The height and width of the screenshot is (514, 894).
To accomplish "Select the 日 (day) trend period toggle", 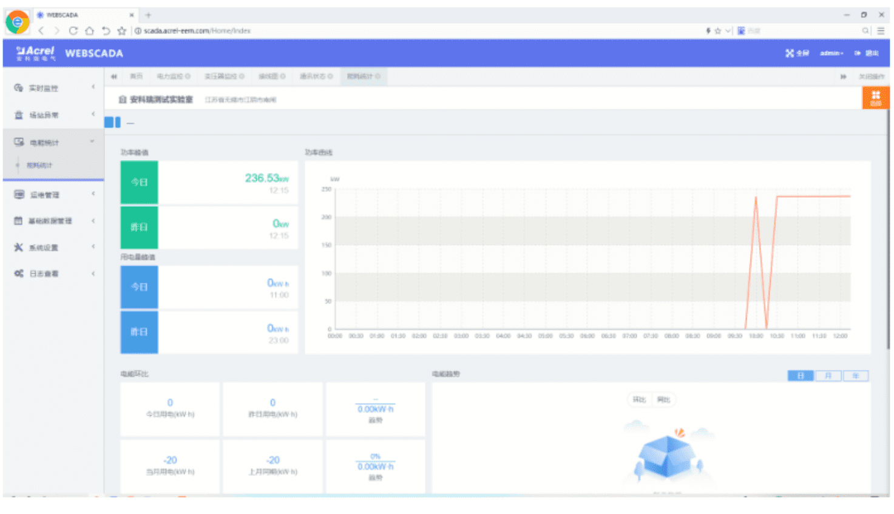I will [801, 376].
